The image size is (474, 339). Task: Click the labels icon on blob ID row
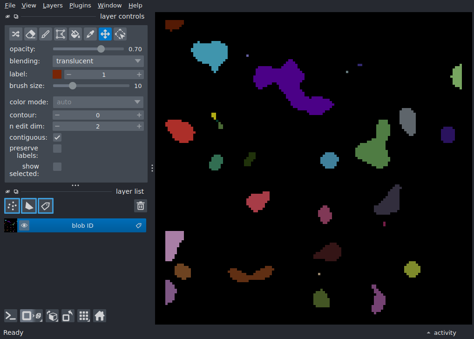pos(139,225)
